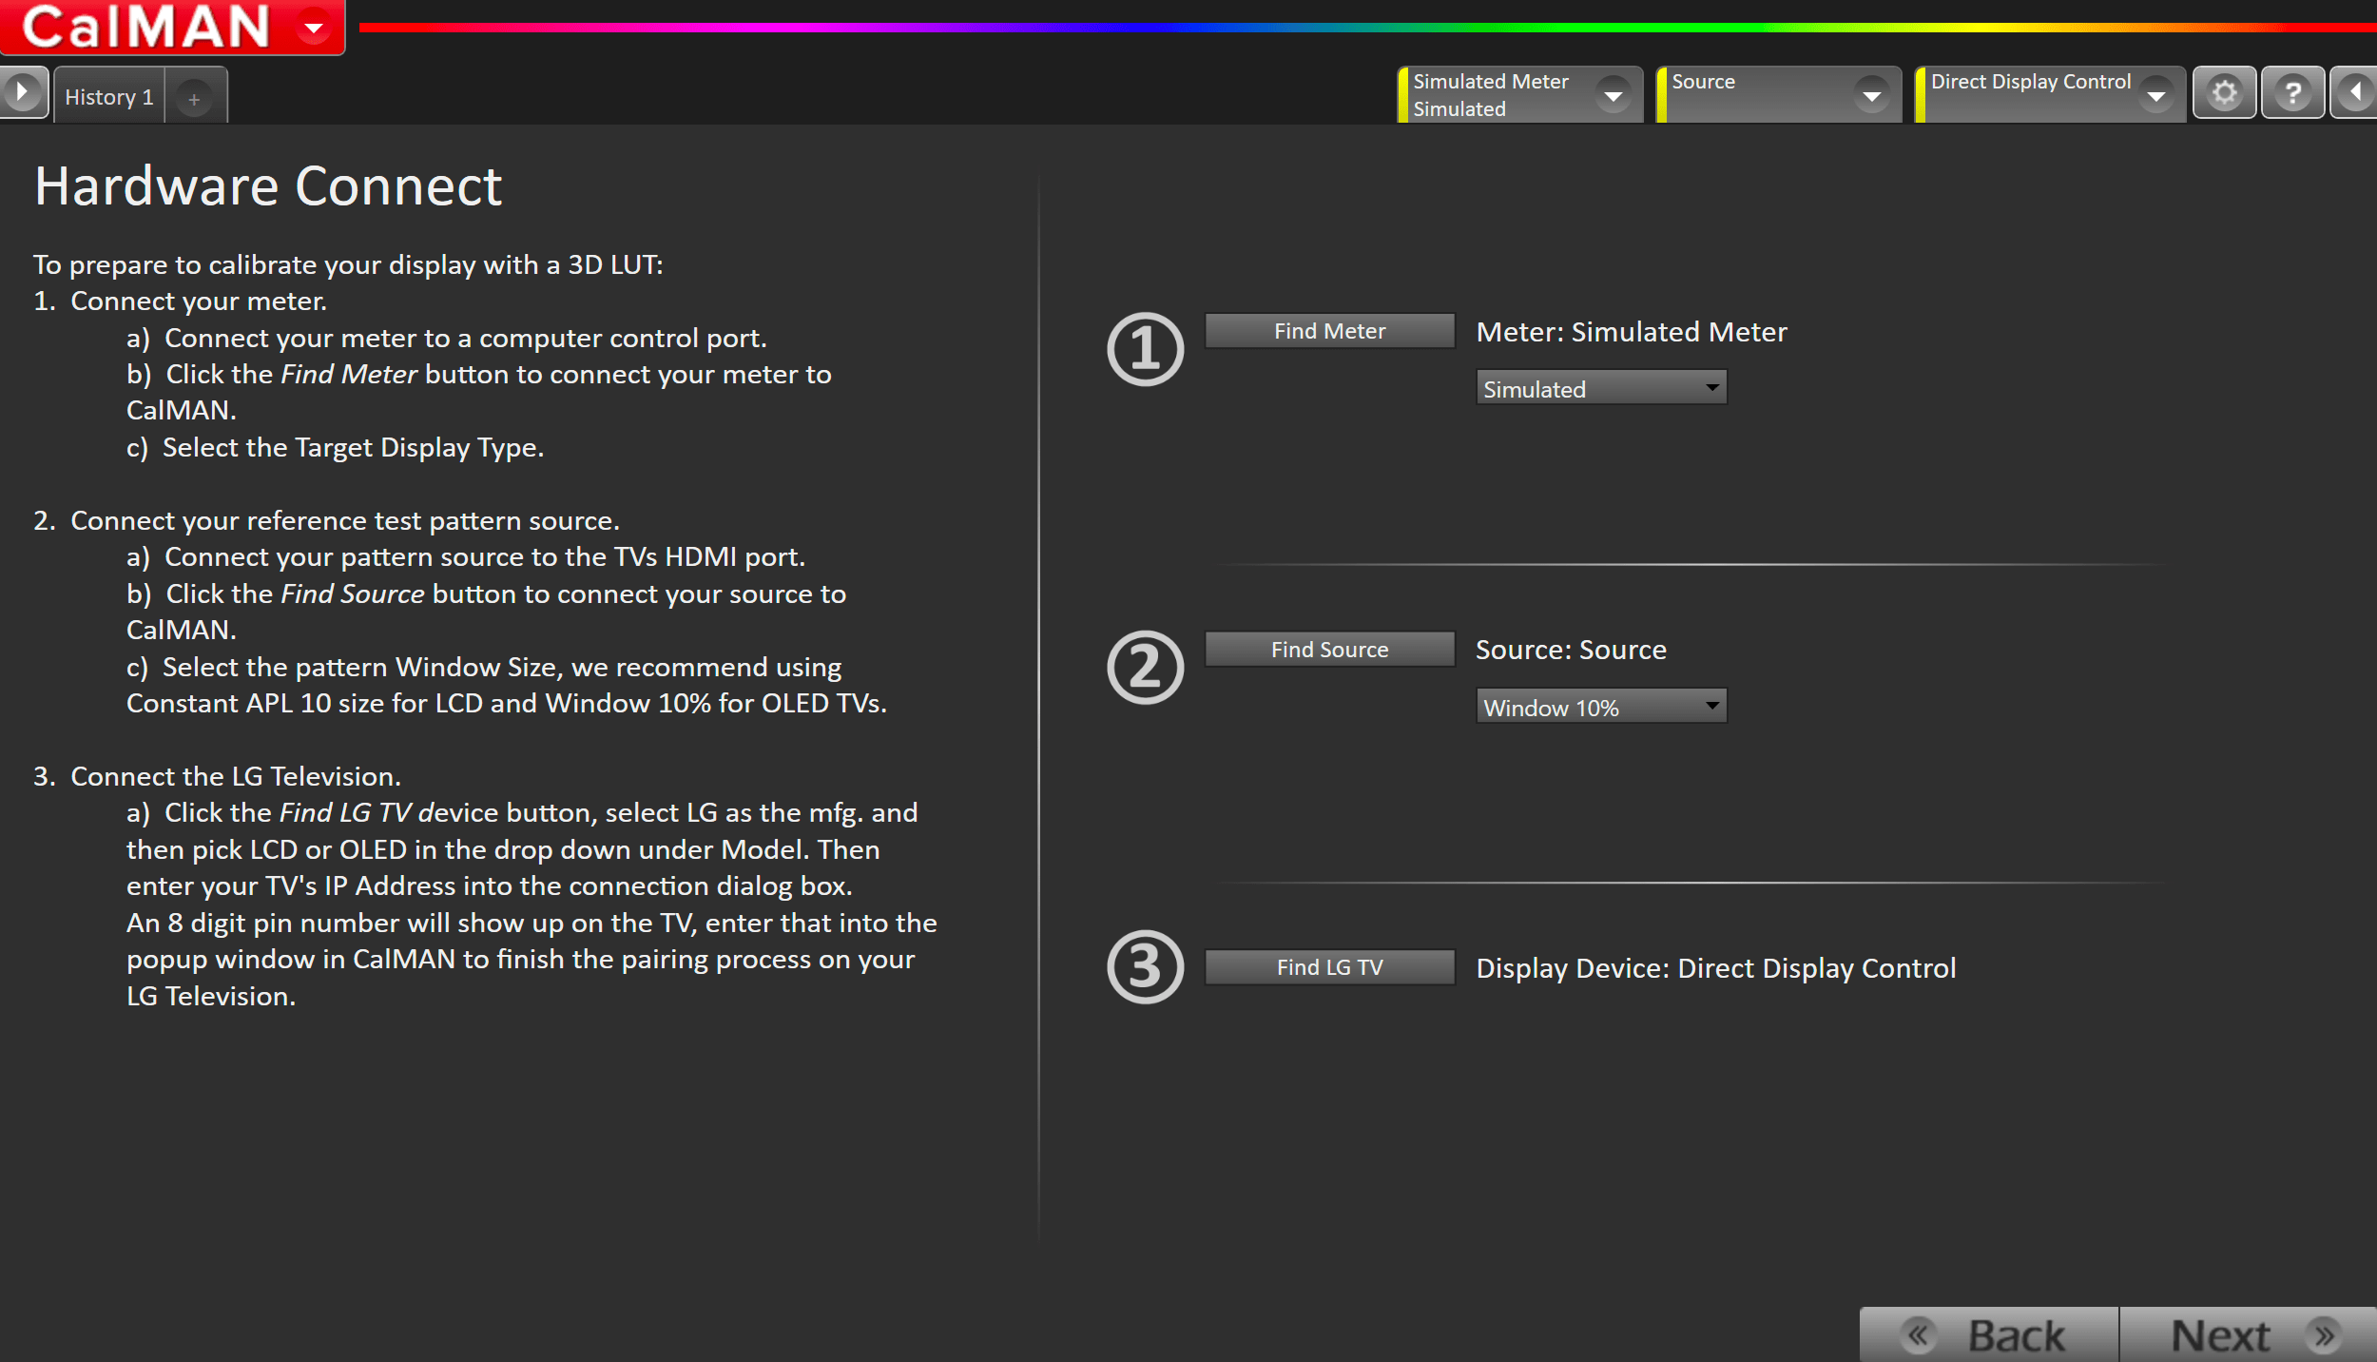Viewport: 2377px width, 1362px height.
Task: Click the left panel expand arrow icon
Action: (x=22, y=93)
